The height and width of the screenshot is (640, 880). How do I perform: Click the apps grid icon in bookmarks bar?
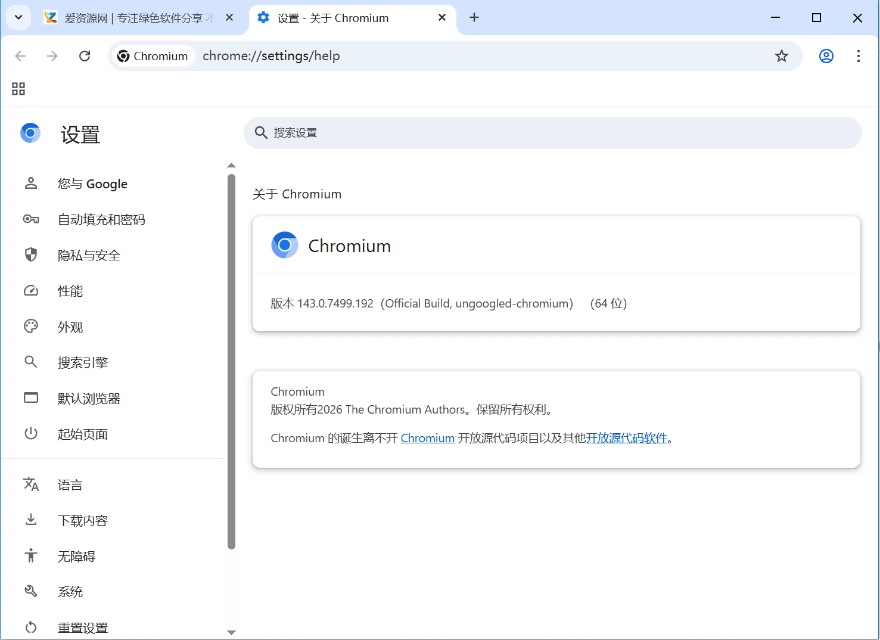tap(18, 89)
